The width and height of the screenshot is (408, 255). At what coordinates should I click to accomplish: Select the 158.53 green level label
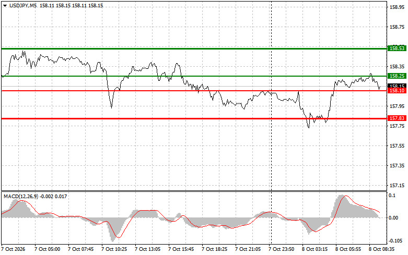[x=397, y=48]
